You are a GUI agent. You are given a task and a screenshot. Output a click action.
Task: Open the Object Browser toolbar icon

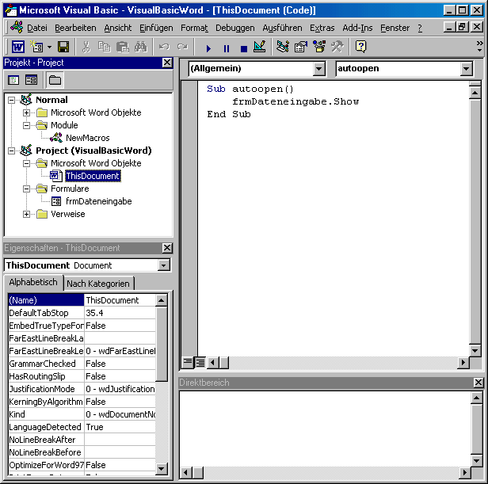(x=319, y=47)
